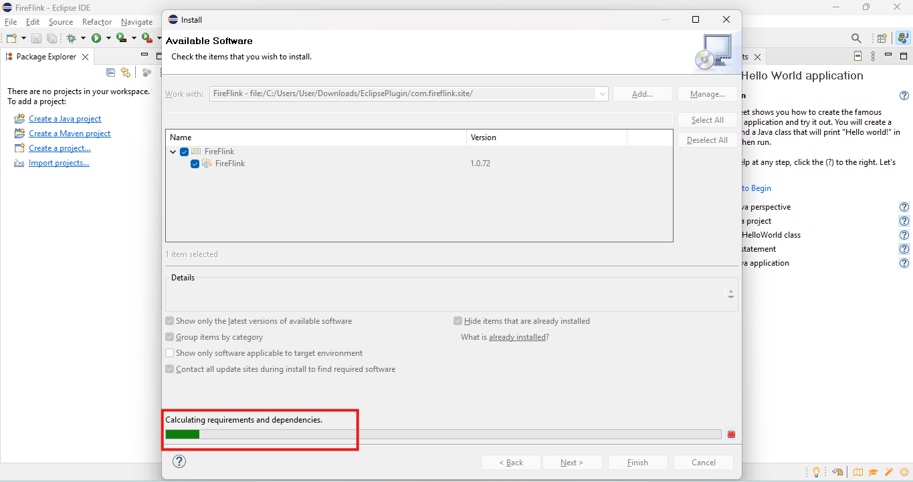Screen dimensions: 913x482
Task: Click Collapse All icon in Package Explorer
Action: coord(111,72)
